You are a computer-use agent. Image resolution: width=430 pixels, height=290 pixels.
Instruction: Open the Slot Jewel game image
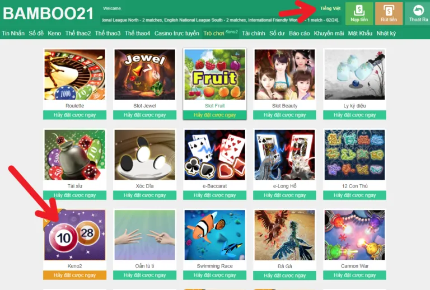pyautogui.click(x=145, y=74)
